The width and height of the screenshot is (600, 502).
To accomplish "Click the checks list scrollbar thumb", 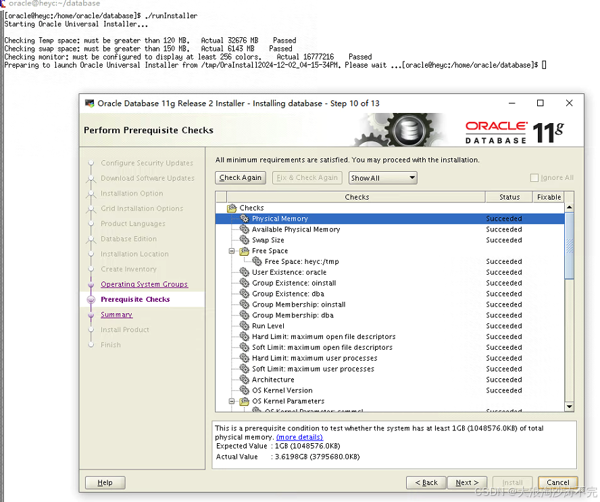I will 570,246.
